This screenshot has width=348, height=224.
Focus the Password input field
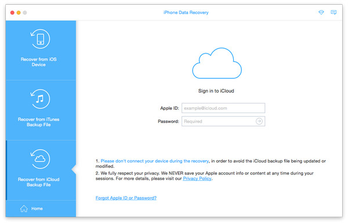click(223, 121)
